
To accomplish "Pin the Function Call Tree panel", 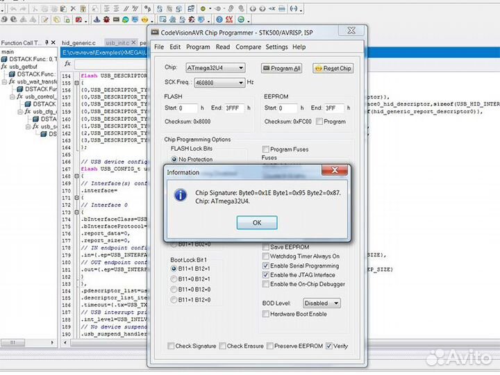I will coord(48,43).
